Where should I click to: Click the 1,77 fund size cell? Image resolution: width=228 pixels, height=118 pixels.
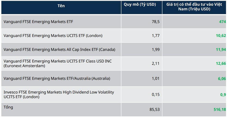(156, 36)
